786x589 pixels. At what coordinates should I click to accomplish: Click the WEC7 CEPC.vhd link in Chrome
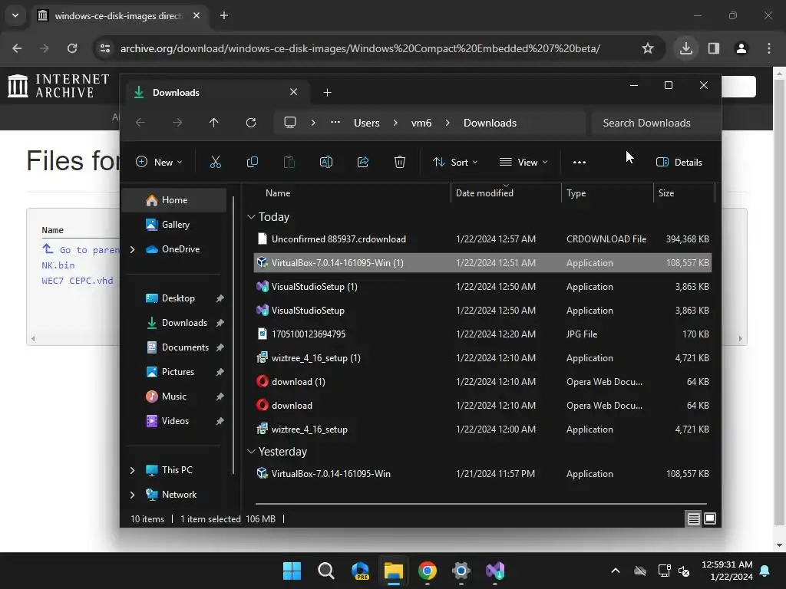[x=78, y=281]
